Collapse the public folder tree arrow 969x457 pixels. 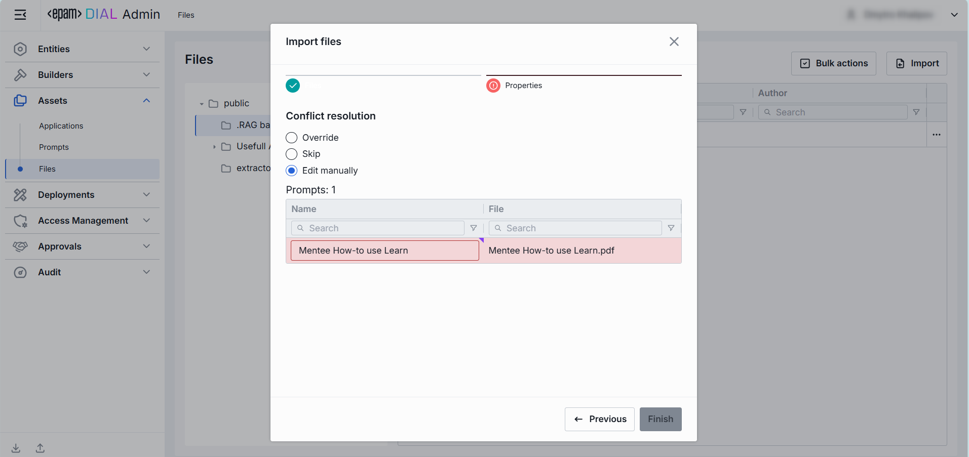pyautogui.click(x=202, y=104)
